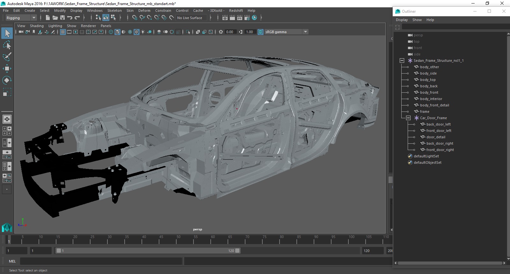Open the Render View window
Image resolution: width=510 pixels, height=274 pixels.
point(225,18)
